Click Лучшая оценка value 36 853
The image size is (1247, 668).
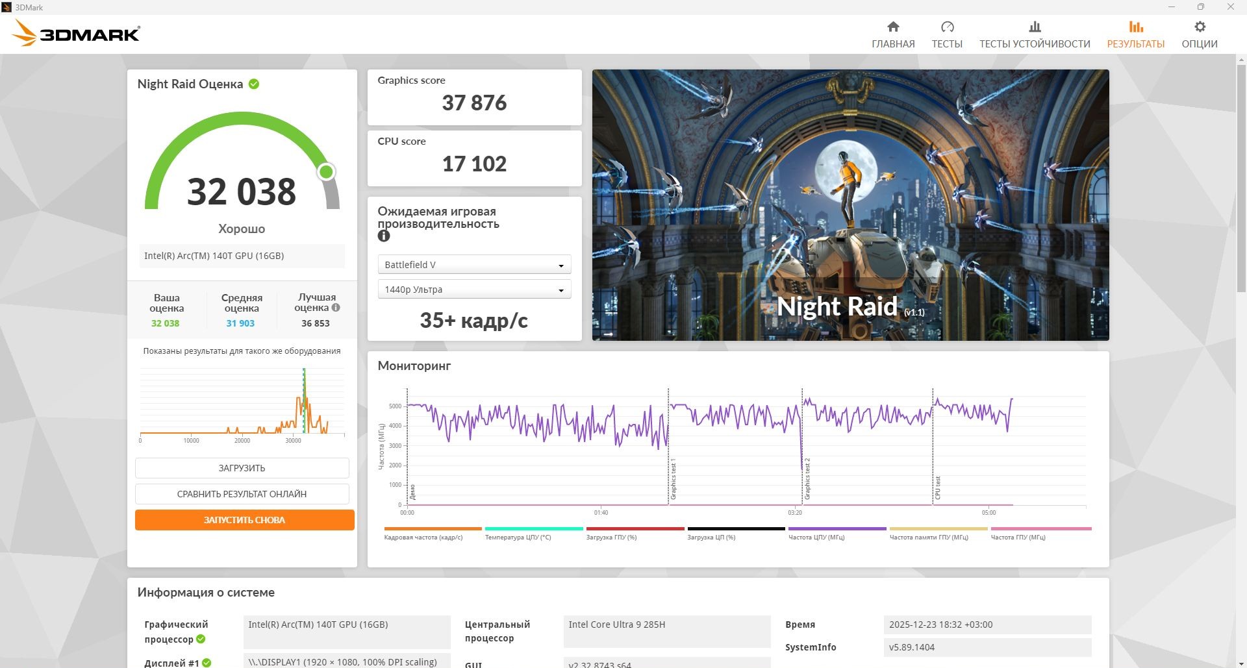point(316,323)
